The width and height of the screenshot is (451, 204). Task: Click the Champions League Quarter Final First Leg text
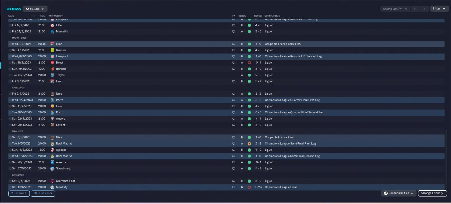click(292, 100)
